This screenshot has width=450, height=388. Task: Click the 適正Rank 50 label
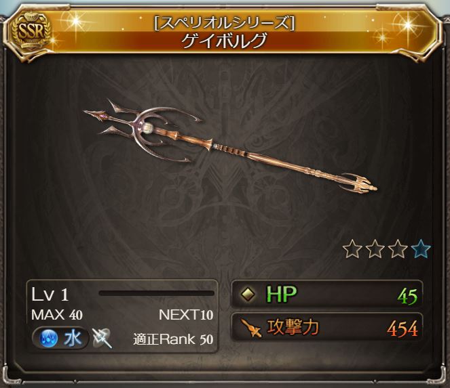point(173,340)
